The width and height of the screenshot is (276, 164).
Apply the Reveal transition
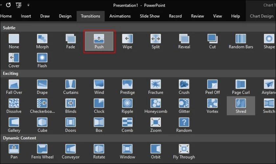pyautogui.click(x=184, y=41)
